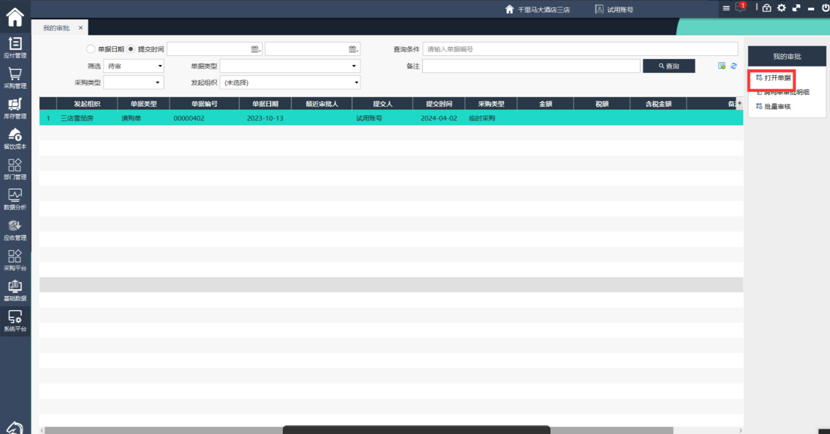Open 应付管理 in the sidebar

click(15, 47)
